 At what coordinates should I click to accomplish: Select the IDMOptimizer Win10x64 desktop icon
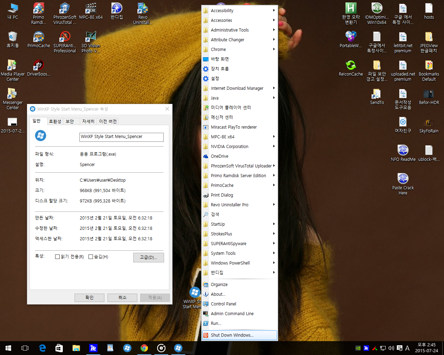(x=377, y=14)
